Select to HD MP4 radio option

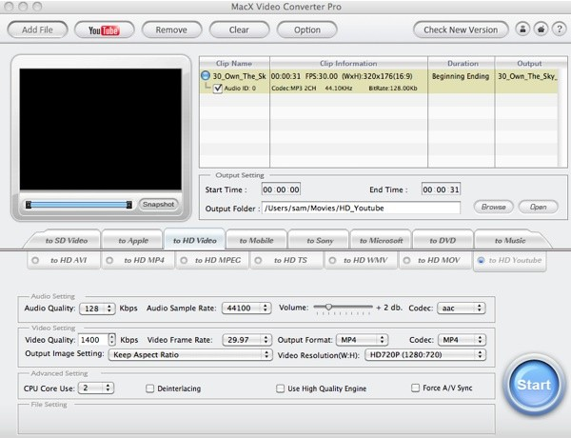pos(109,261)
